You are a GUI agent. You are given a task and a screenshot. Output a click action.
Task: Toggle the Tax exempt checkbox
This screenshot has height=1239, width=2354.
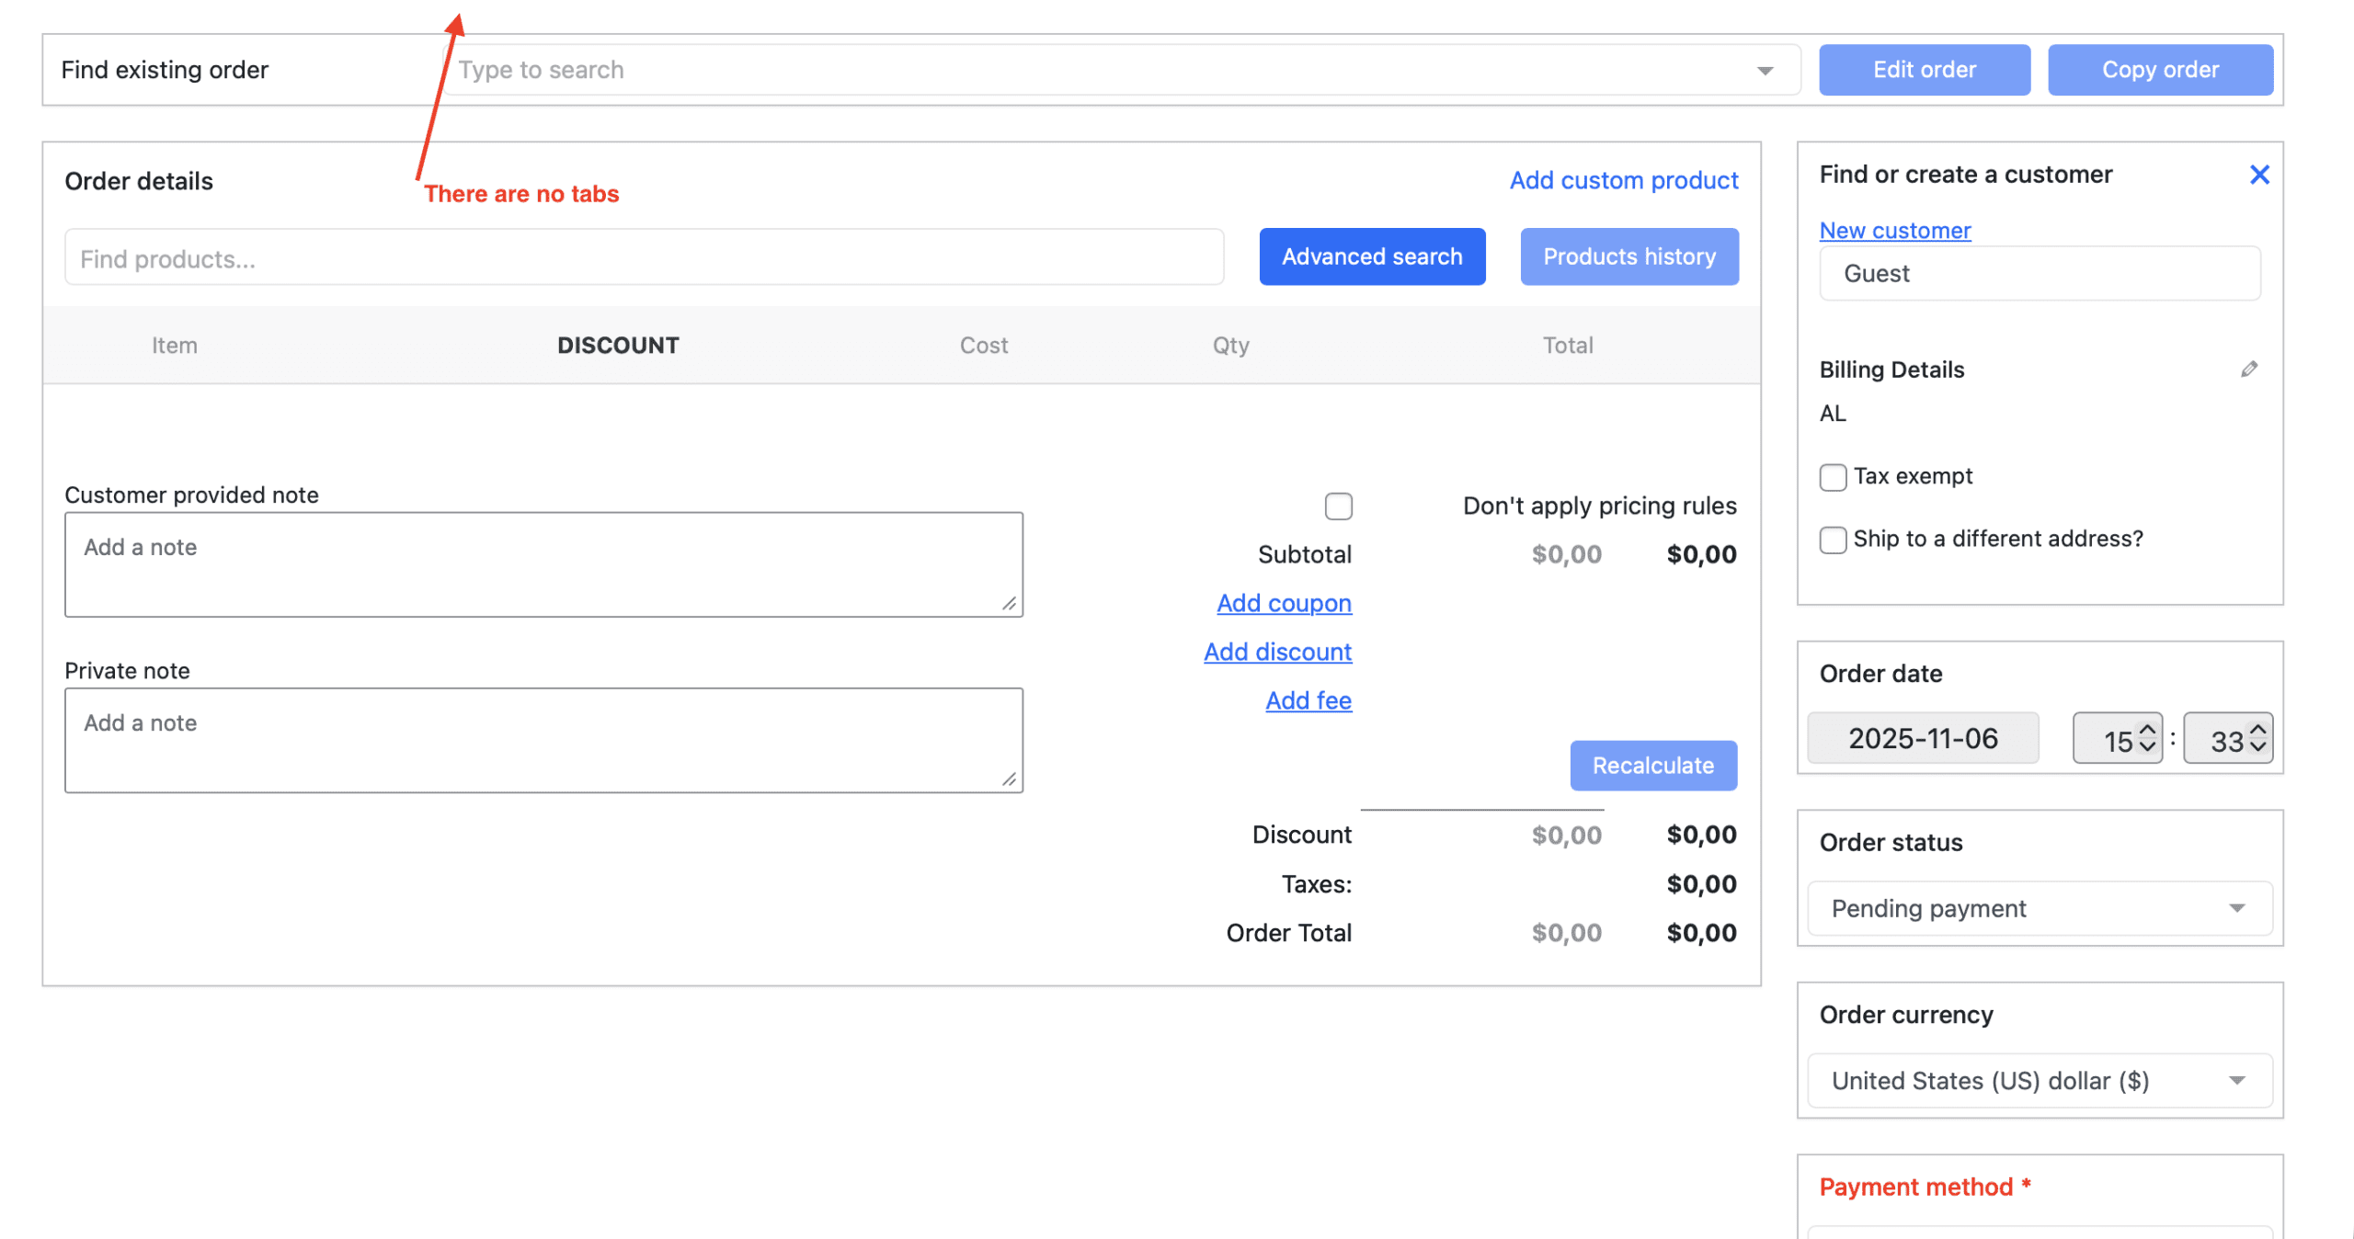pos(1832,477)
